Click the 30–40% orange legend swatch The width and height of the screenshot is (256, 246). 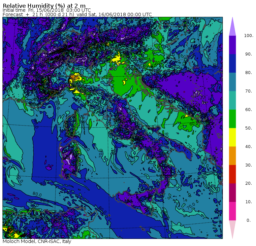point(232,155)
